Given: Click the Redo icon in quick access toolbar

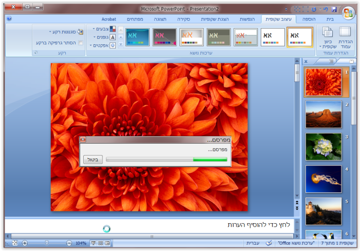Looking at the screenshot, I should coord(314,9).
